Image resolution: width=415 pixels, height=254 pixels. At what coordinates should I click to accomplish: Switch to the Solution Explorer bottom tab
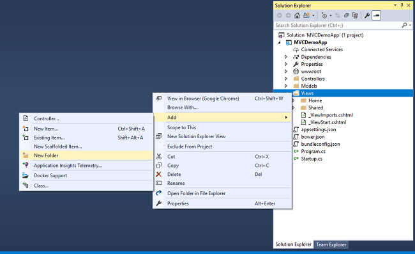click(x=293, y=244)
